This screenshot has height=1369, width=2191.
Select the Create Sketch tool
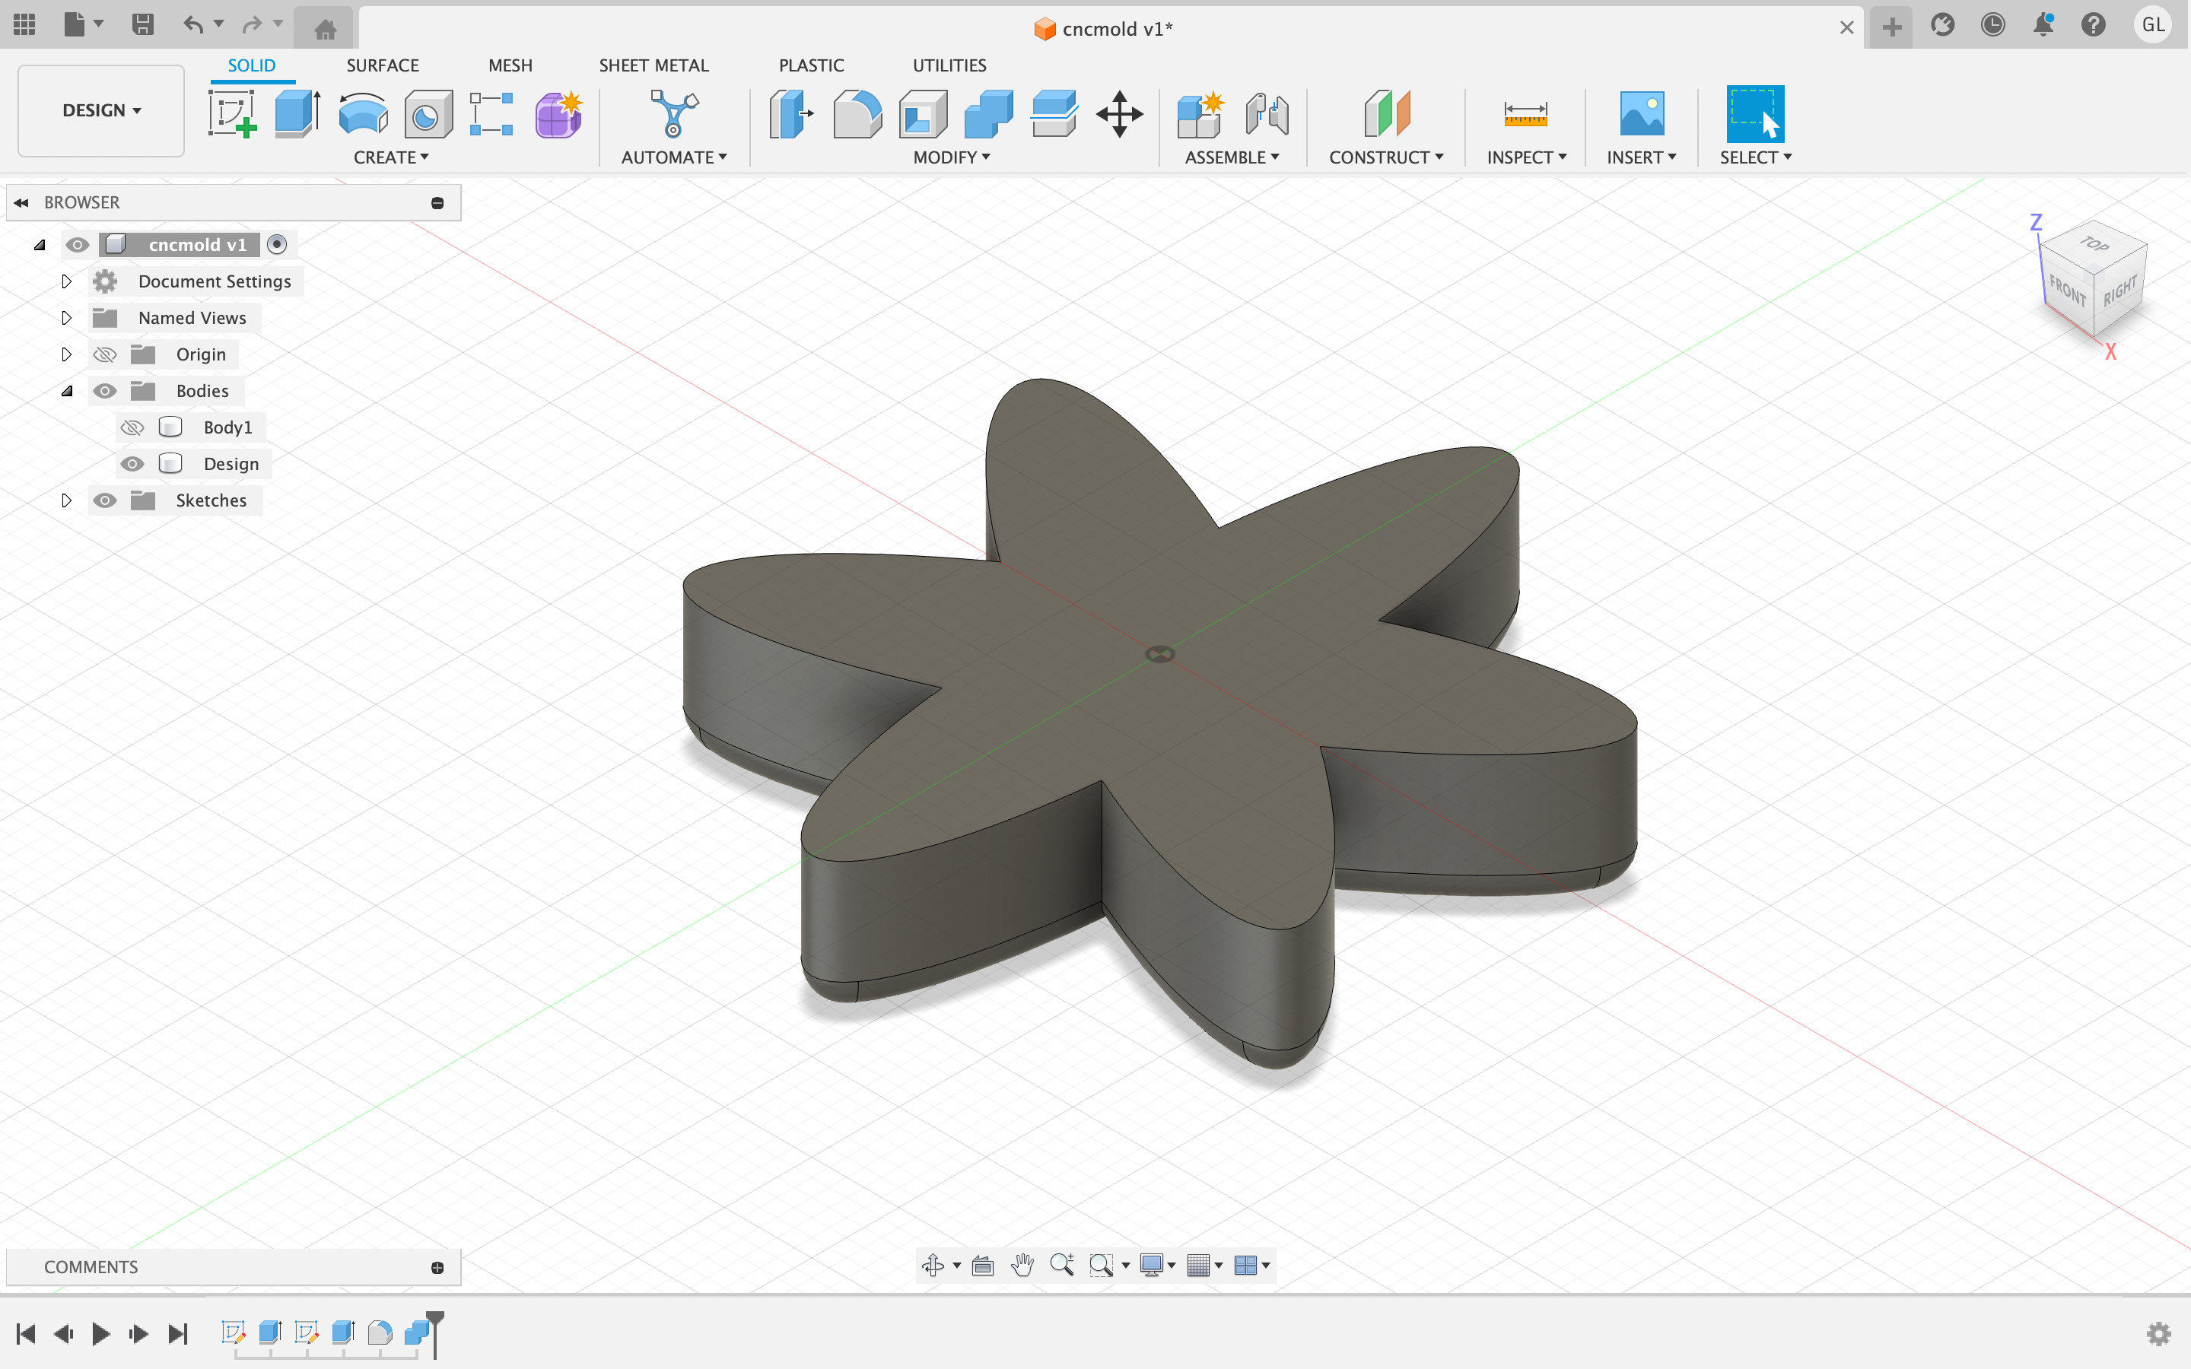coord(232,114)
